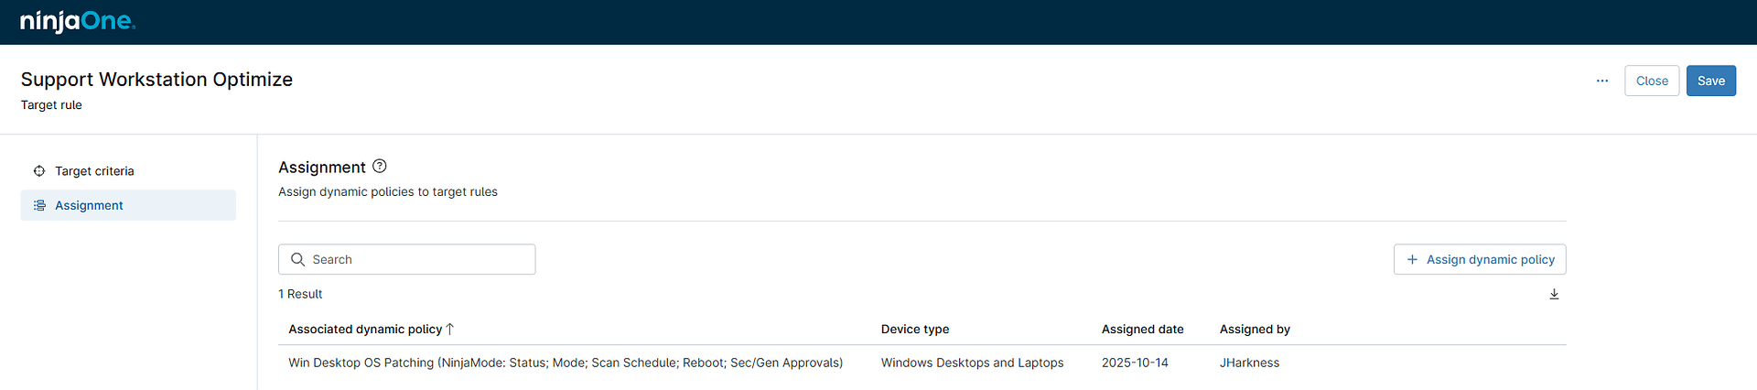This screenshot has height=390, width=1757.
Task: Open the Target criteria section
Action: (x=94, y=171)
